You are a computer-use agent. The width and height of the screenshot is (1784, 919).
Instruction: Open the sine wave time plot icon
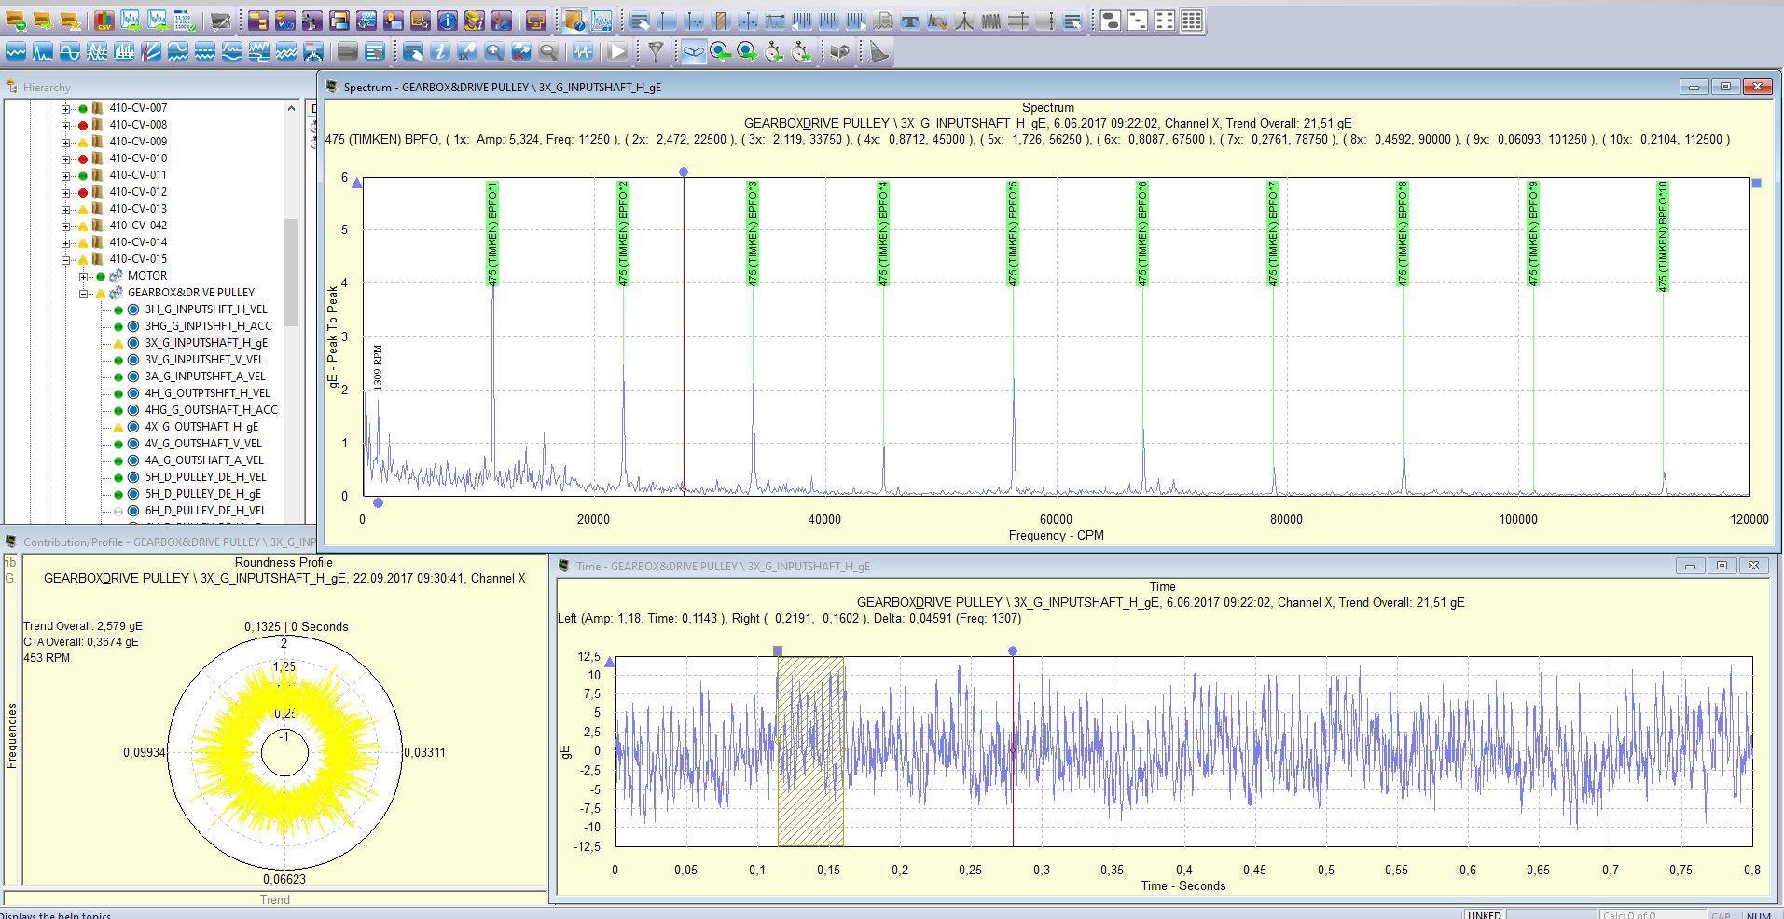70,51
